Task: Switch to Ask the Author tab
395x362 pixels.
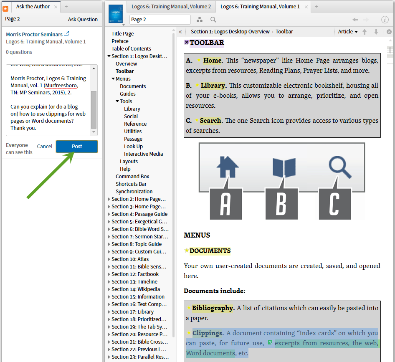Action: (x=33, y=7)
